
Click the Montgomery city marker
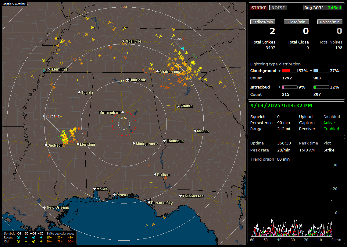pos(134,144)
